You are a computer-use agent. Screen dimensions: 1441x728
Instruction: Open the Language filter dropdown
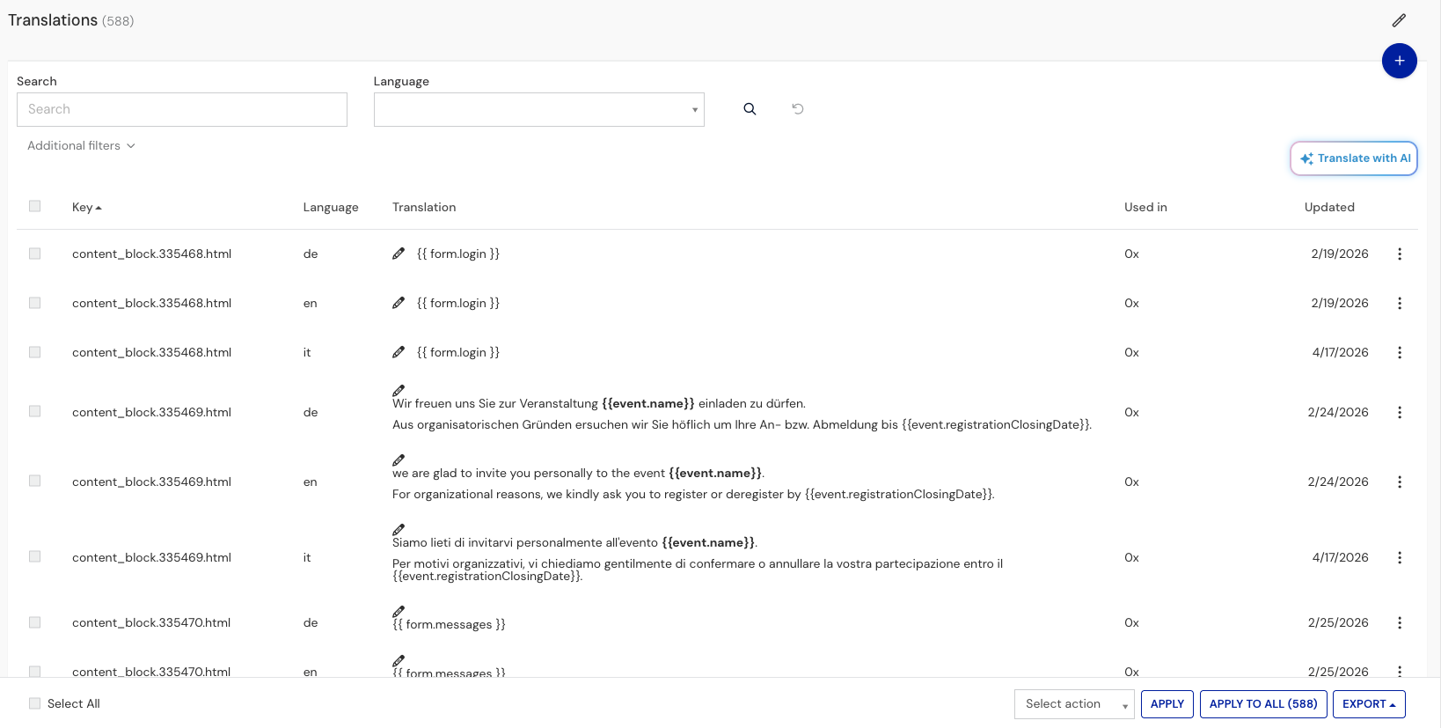[x=538, y=109]
